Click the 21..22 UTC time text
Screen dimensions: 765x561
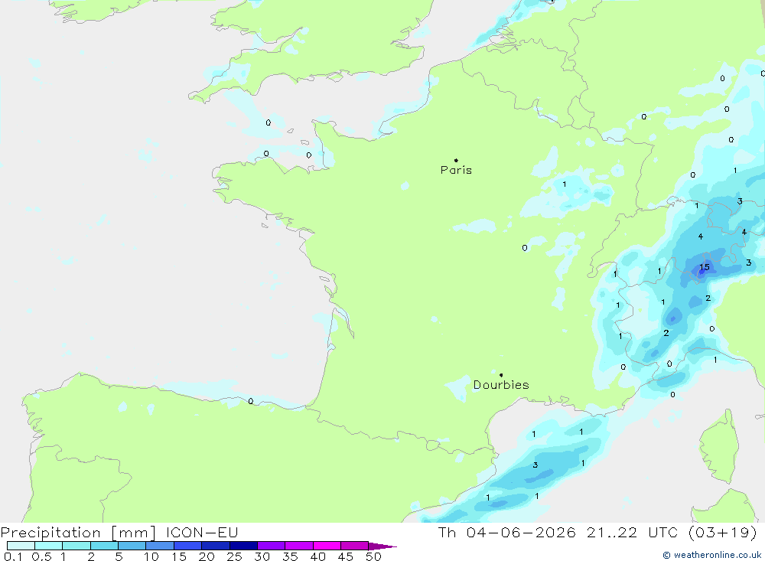point(633,533)
